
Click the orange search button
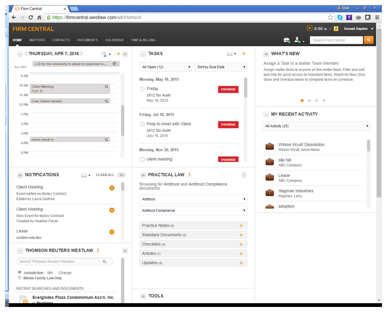click(368, 40)
